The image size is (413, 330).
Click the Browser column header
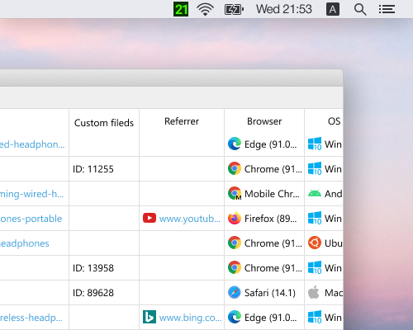click(x=264, y=121)
